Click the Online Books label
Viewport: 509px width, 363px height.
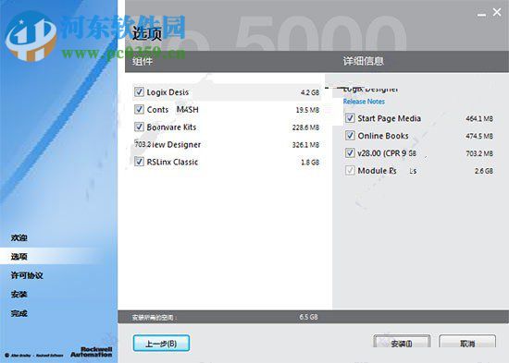point(383,136)
